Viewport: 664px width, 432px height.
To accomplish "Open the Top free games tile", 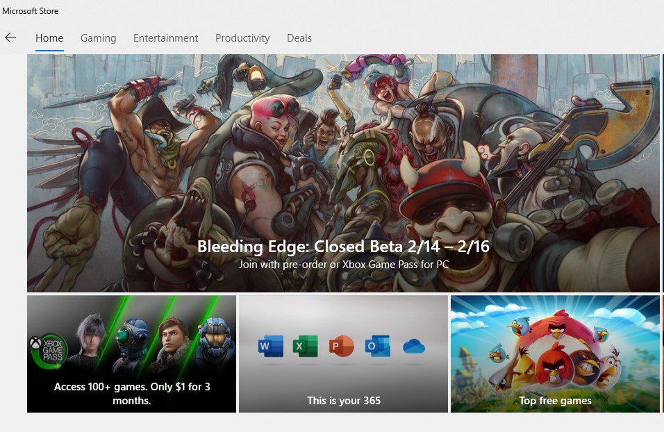I will click(555, 354).
